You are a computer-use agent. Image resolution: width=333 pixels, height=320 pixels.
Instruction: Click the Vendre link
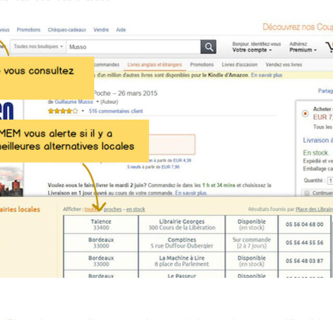click(101, 30)
